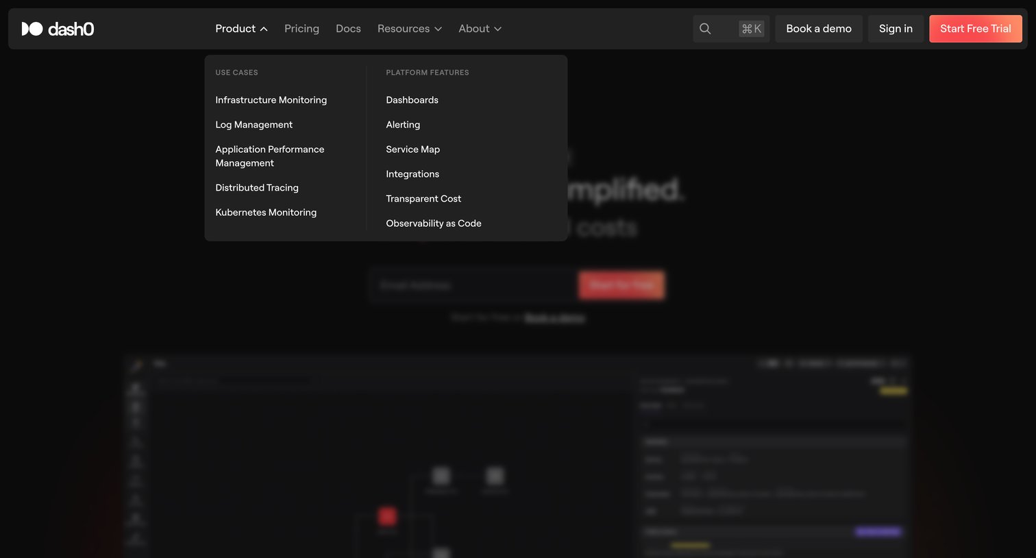Image resolution: width=1036 pixels, height=558 pixels.
Task: Collapse the Product menu
Action: click(x=241, y=29)
